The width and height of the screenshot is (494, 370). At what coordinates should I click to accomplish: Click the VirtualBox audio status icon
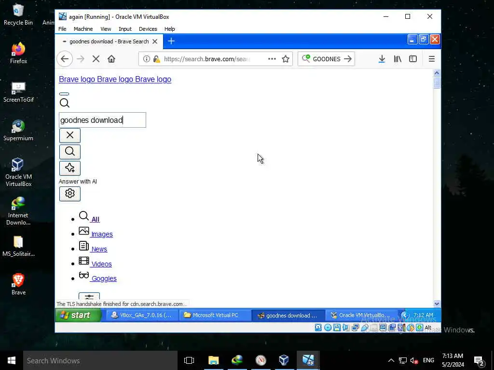click(345, 328)
